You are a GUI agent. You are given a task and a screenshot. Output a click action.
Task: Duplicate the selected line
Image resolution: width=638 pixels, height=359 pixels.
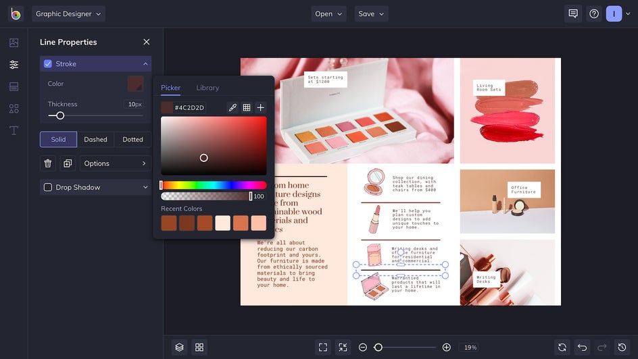point(68,163)
